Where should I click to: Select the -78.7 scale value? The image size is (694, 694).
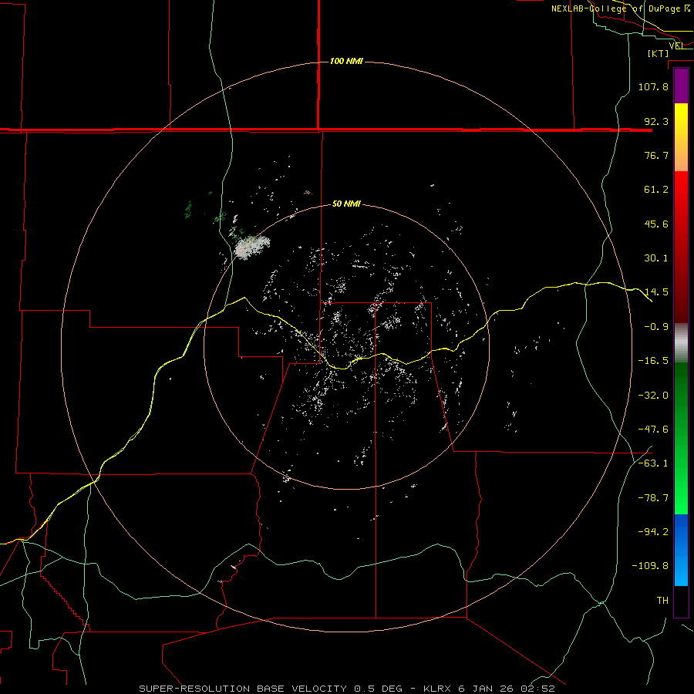coord(653,498)
